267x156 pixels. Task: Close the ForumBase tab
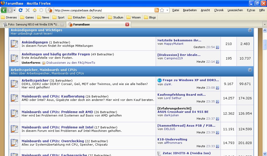coord(127,24)
